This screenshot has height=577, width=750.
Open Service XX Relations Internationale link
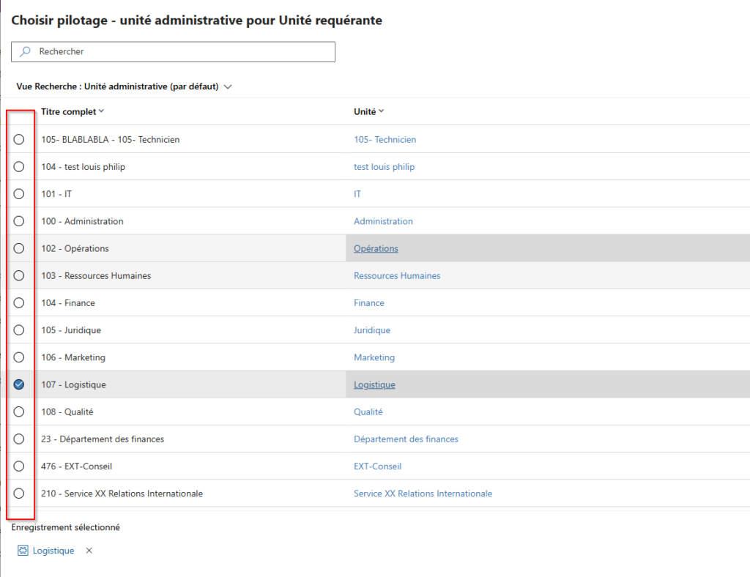tap(423, 494)
